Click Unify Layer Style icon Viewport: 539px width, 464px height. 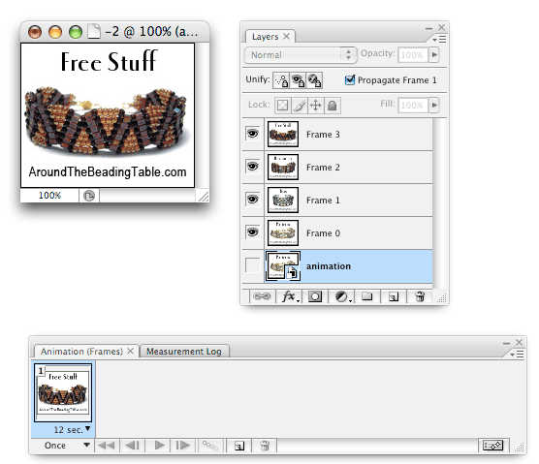tap(314, 80)
